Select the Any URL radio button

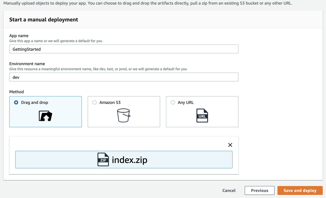[173, 102]
